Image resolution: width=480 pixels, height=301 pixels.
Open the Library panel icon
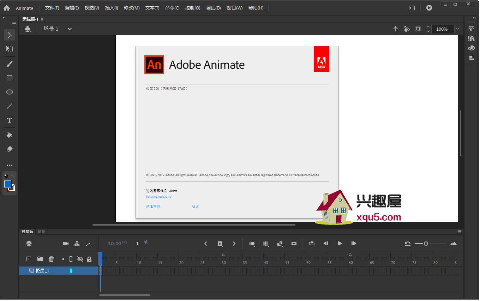(471, 38)
